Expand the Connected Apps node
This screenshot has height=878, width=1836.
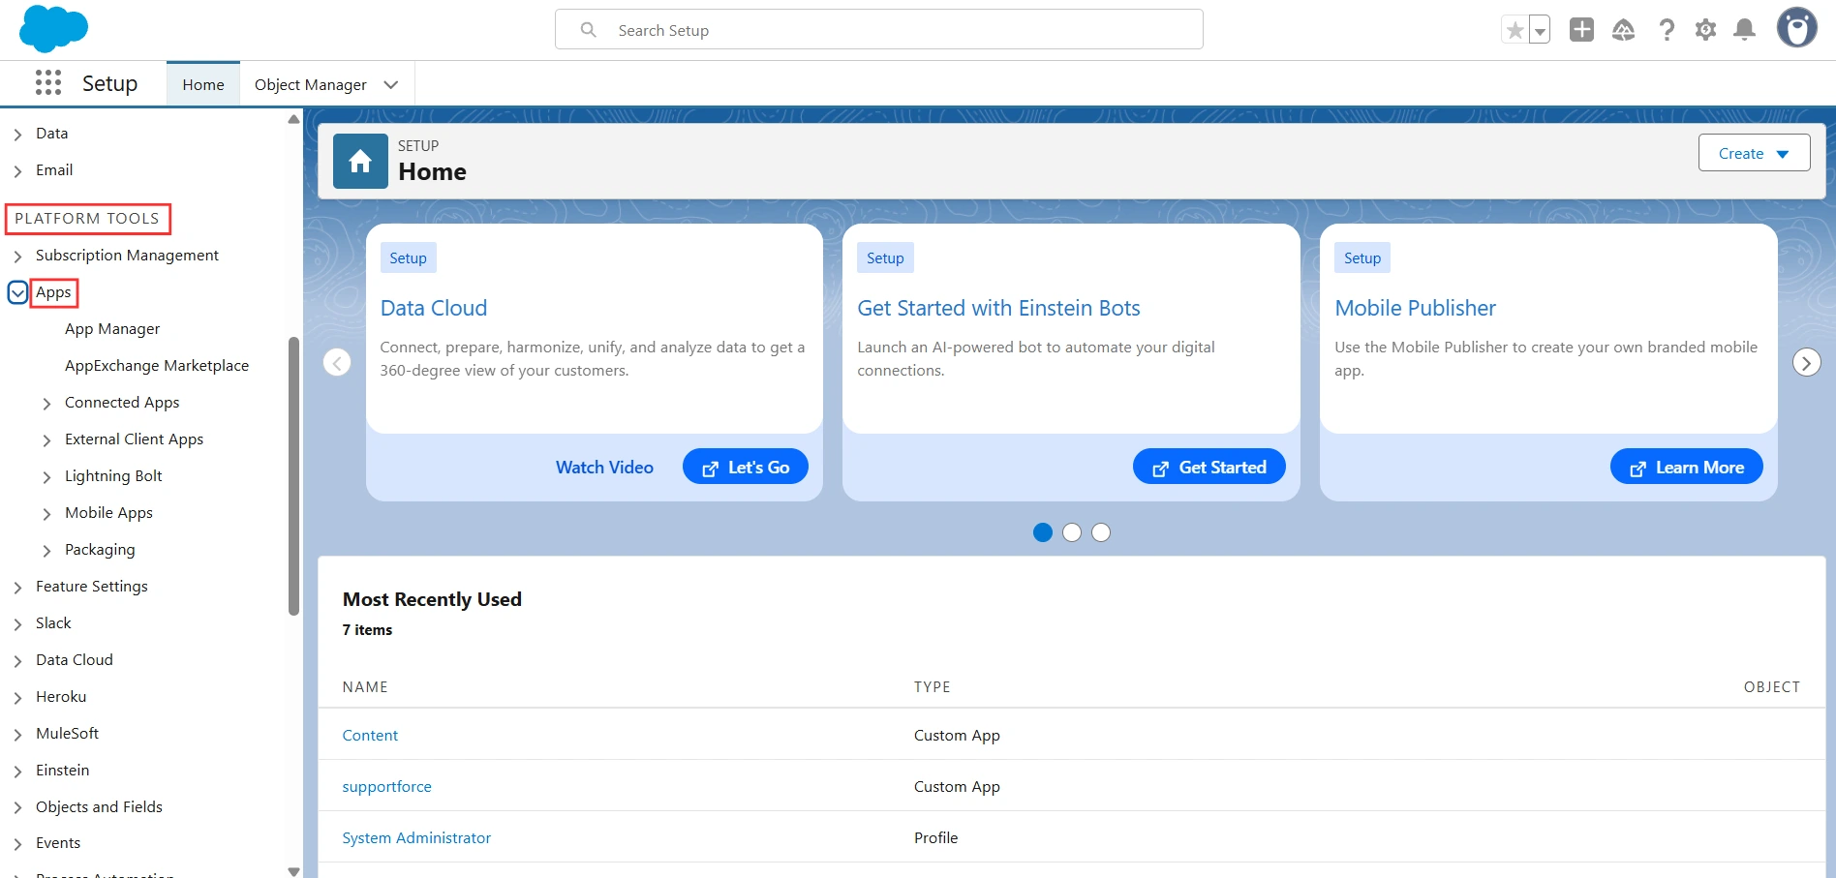tap(46, 403)
